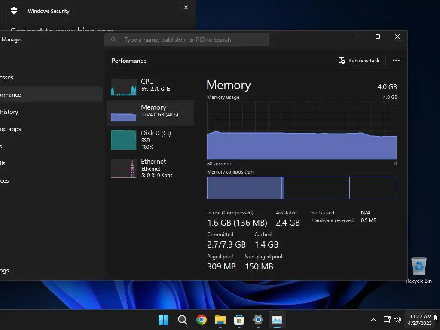Click the standby segment of memory composition
Screen dimensions: 440x330
317,188
